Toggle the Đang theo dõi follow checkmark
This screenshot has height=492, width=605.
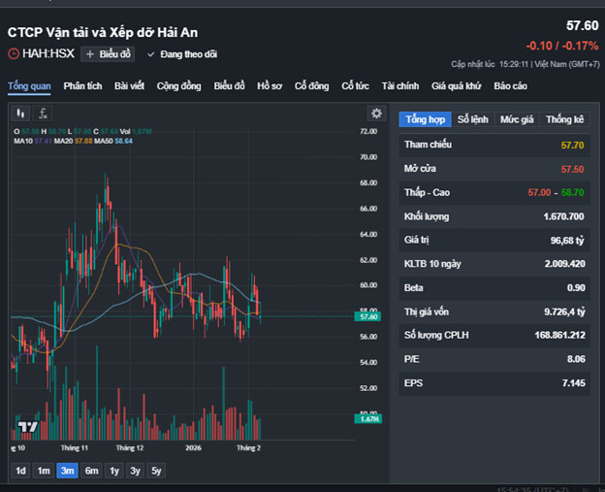click(x=150, y=54)
